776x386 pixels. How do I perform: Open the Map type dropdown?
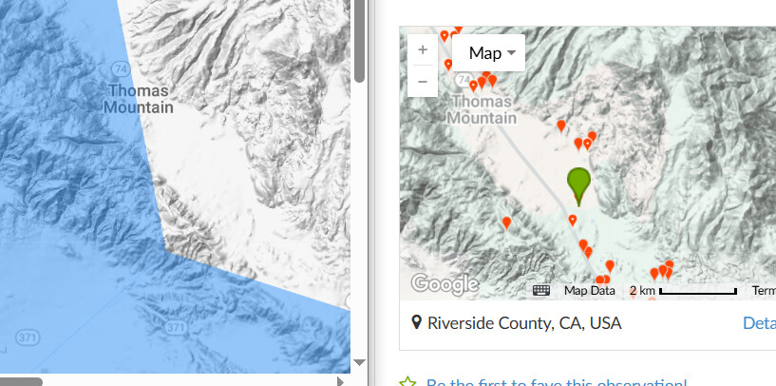(488, 53)
